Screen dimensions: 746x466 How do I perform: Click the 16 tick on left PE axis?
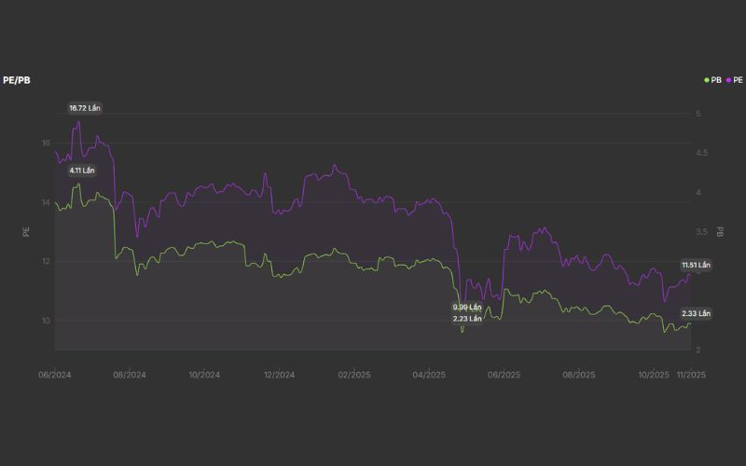(46, 143)
